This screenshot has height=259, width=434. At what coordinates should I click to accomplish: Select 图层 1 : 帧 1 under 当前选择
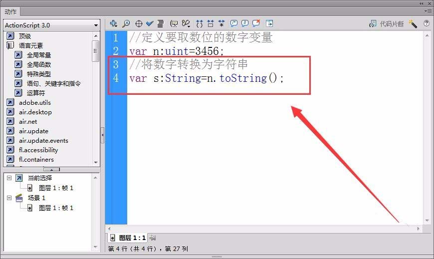[56, 188]
